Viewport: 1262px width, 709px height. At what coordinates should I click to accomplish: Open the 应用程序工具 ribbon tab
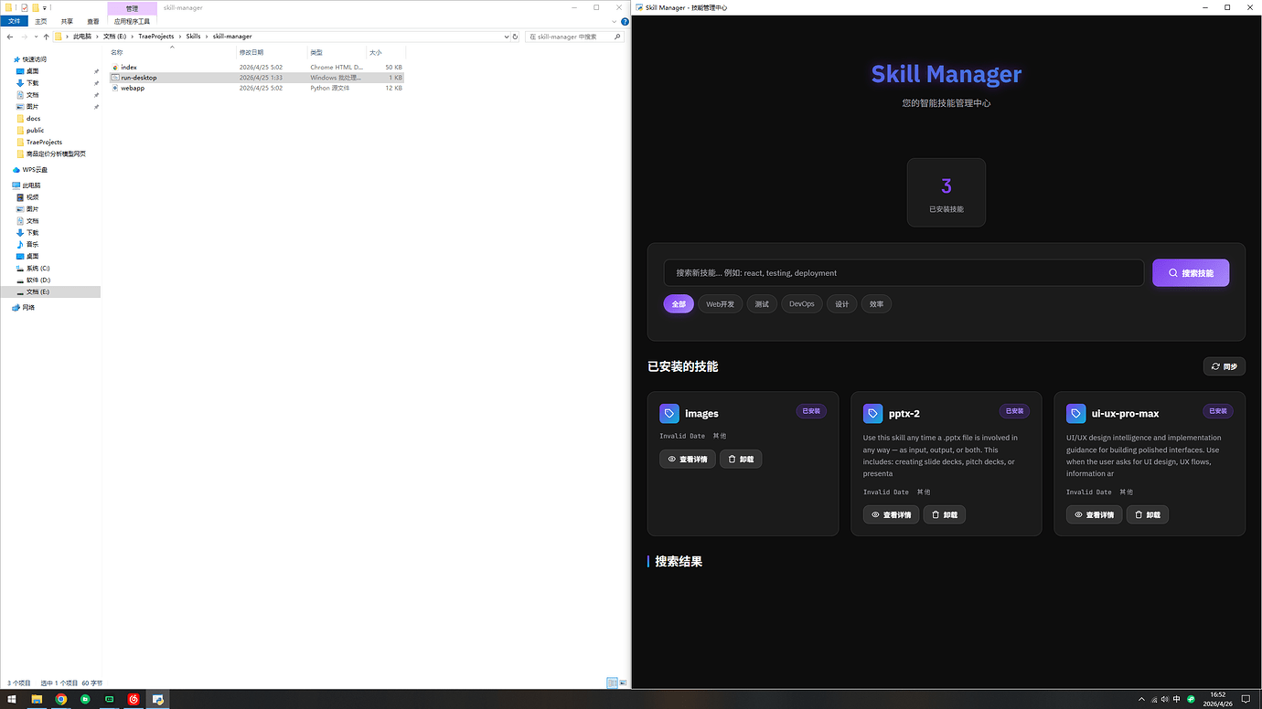(132, 21)
